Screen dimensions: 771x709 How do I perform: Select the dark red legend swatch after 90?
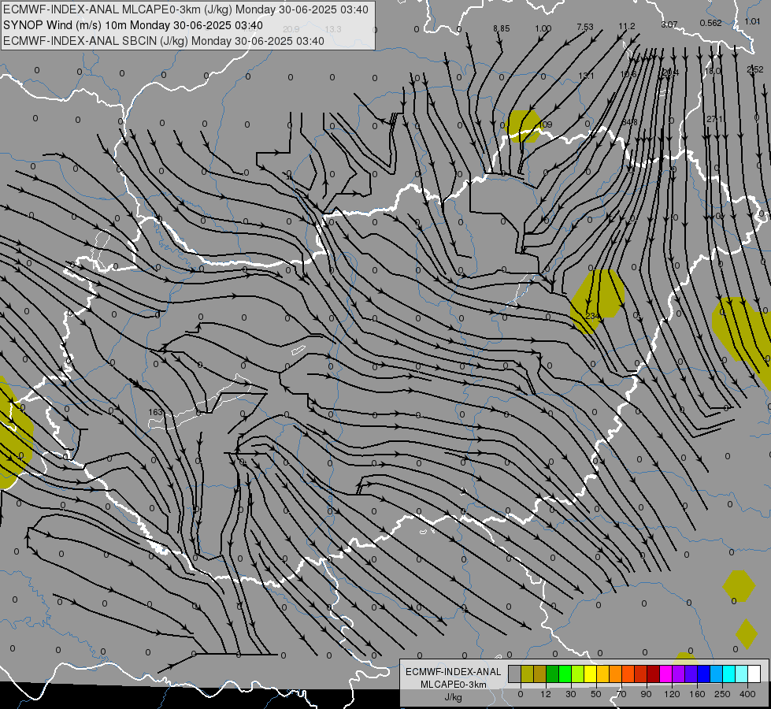point(654,674)
